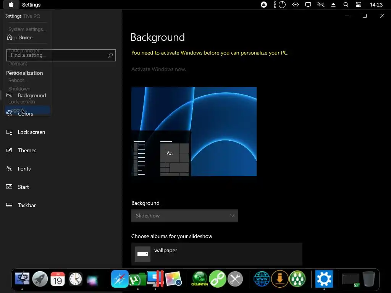This screenshot has width=391, height=293.
Task: Click the 14:23 clock
Action: (376, 5)
